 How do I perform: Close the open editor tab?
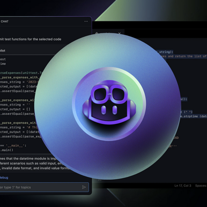coord(120,33)
